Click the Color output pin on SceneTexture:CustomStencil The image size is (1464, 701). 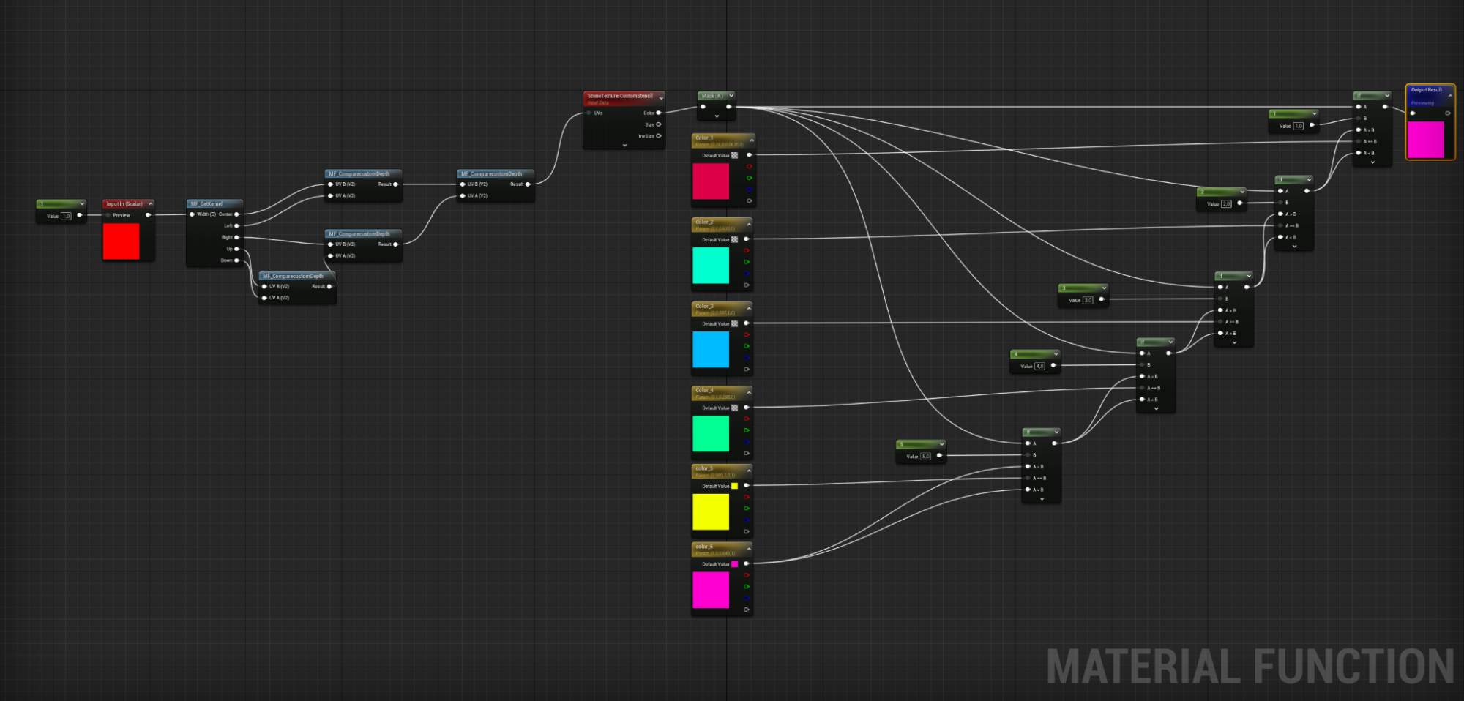click(x=659, y=113)
